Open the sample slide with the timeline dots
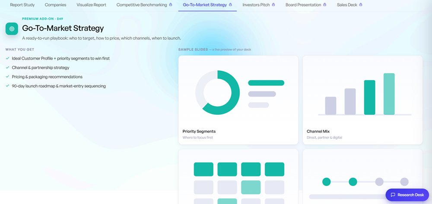432x204 pixels. tap(362, 176)
